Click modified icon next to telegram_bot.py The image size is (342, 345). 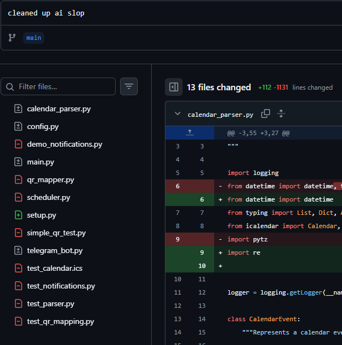18,250
